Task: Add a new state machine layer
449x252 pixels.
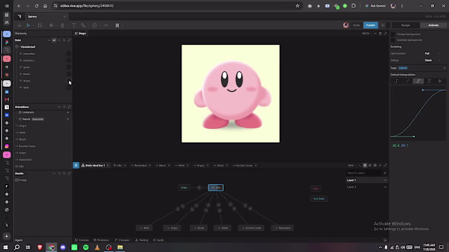Action: coord(385,173)
